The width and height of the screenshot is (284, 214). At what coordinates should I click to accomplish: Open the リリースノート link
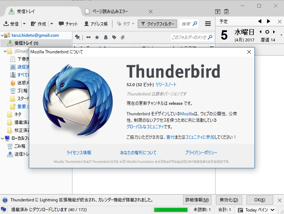pos(166,84)
